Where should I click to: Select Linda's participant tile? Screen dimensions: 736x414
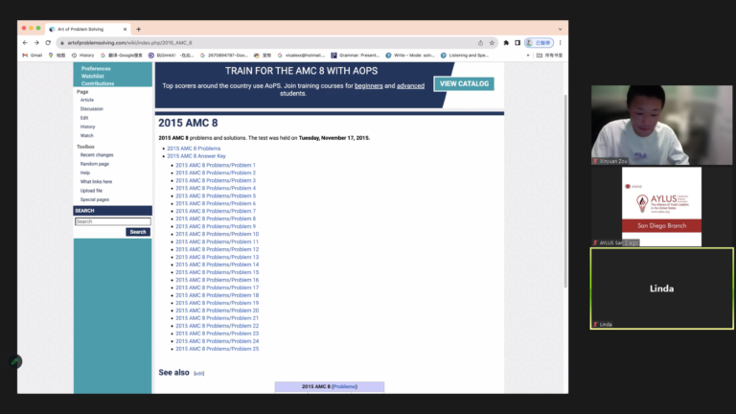(x=661, y=288)
